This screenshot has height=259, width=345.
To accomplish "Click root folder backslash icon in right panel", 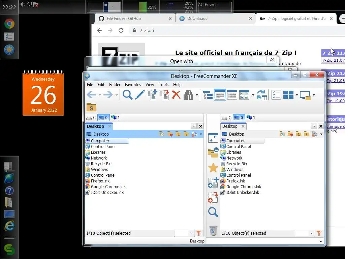I will [x=307, y=134].
